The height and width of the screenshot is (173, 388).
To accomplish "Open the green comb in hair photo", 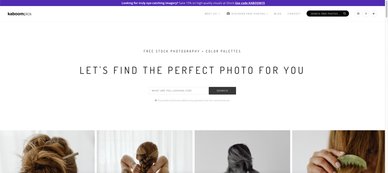I will point(338,151).
